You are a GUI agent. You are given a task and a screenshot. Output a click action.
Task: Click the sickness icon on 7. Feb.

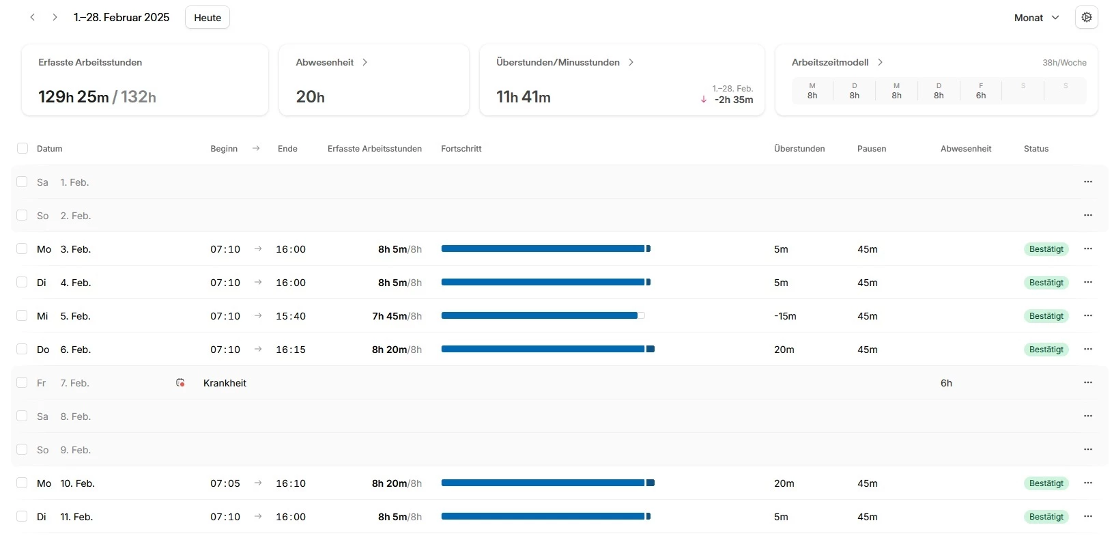tap(180, 383)
